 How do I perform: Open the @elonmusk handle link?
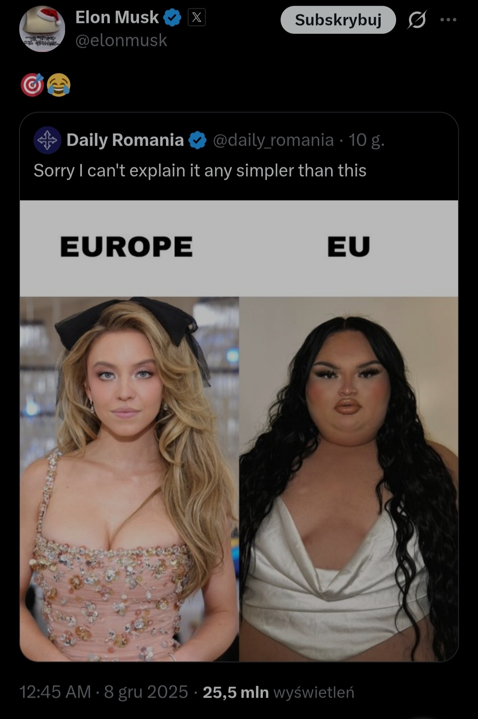121,40
